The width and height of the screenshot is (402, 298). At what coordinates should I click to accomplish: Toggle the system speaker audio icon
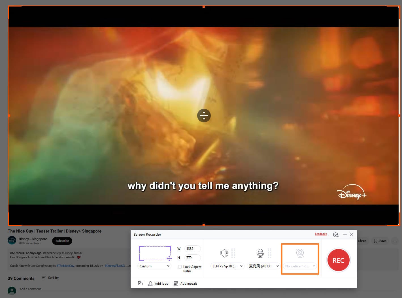(224, 253)
